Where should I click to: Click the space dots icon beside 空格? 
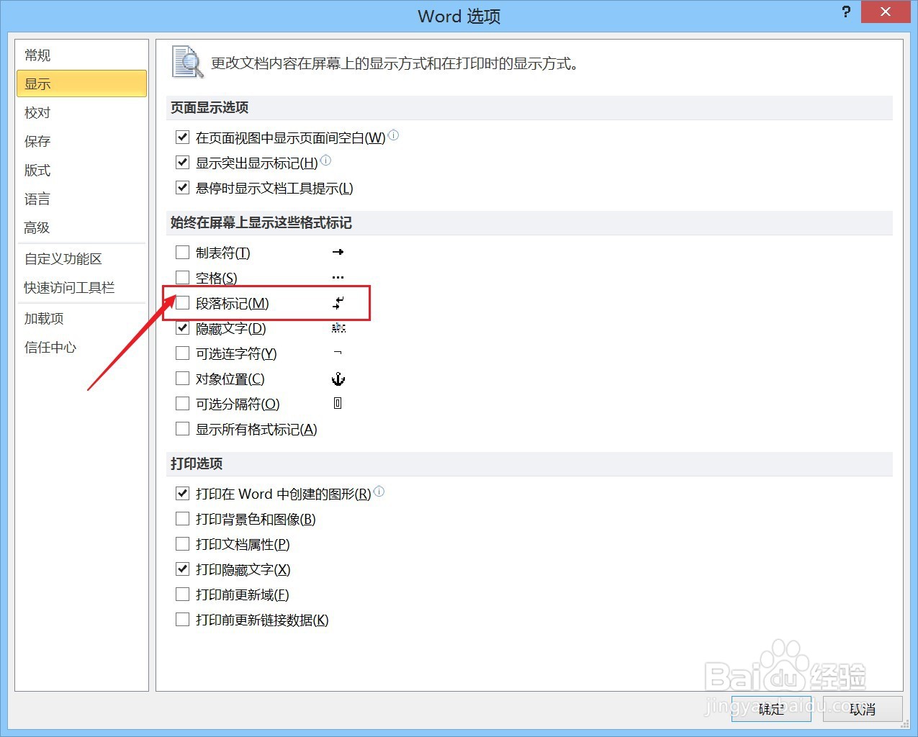pyautogui.click(x=338, y=277)
